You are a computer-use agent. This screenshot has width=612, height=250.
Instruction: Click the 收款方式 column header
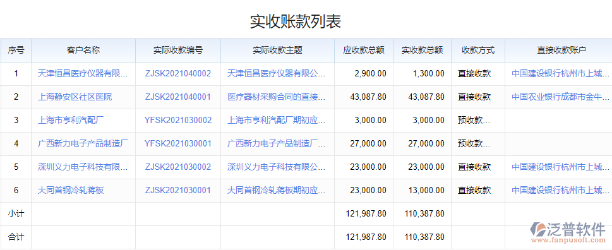point(478,50)
